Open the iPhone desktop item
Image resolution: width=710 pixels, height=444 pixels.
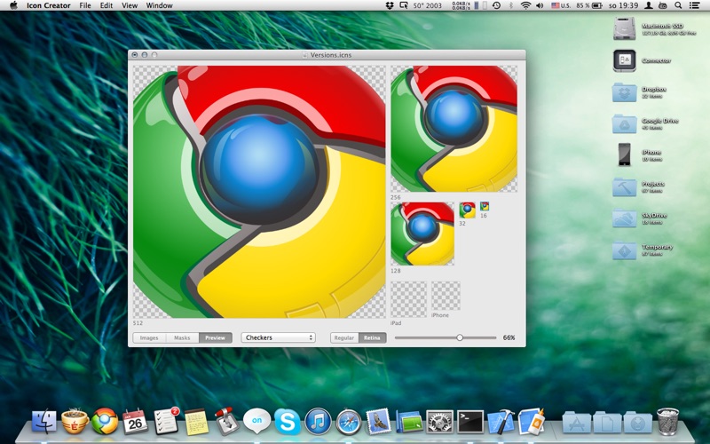click(x=625, y=155)
